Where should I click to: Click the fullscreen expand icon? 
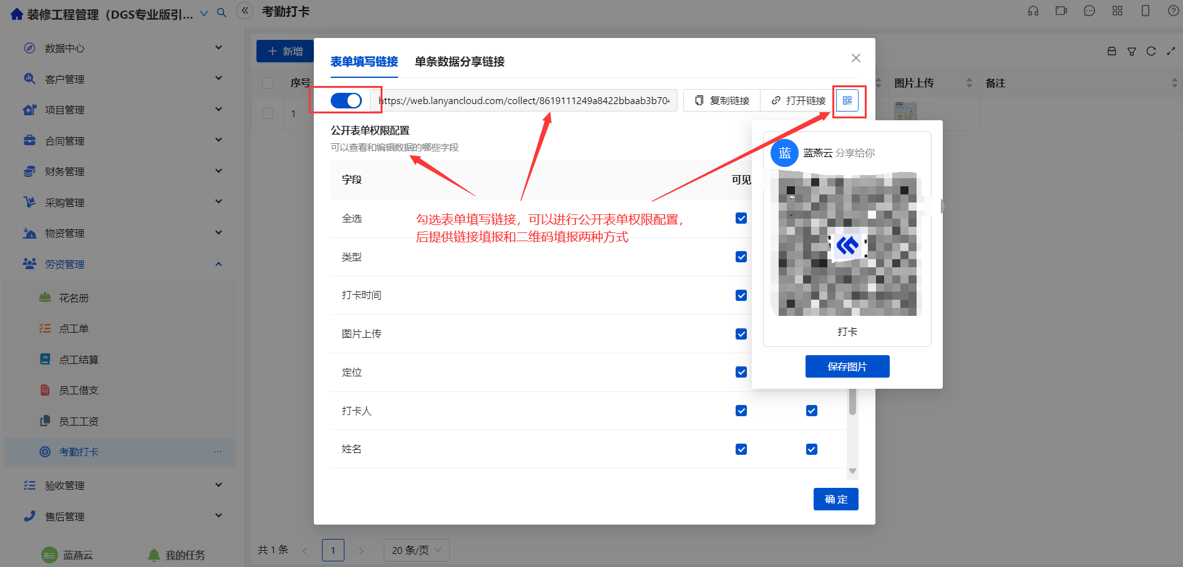coord(1171,52)
